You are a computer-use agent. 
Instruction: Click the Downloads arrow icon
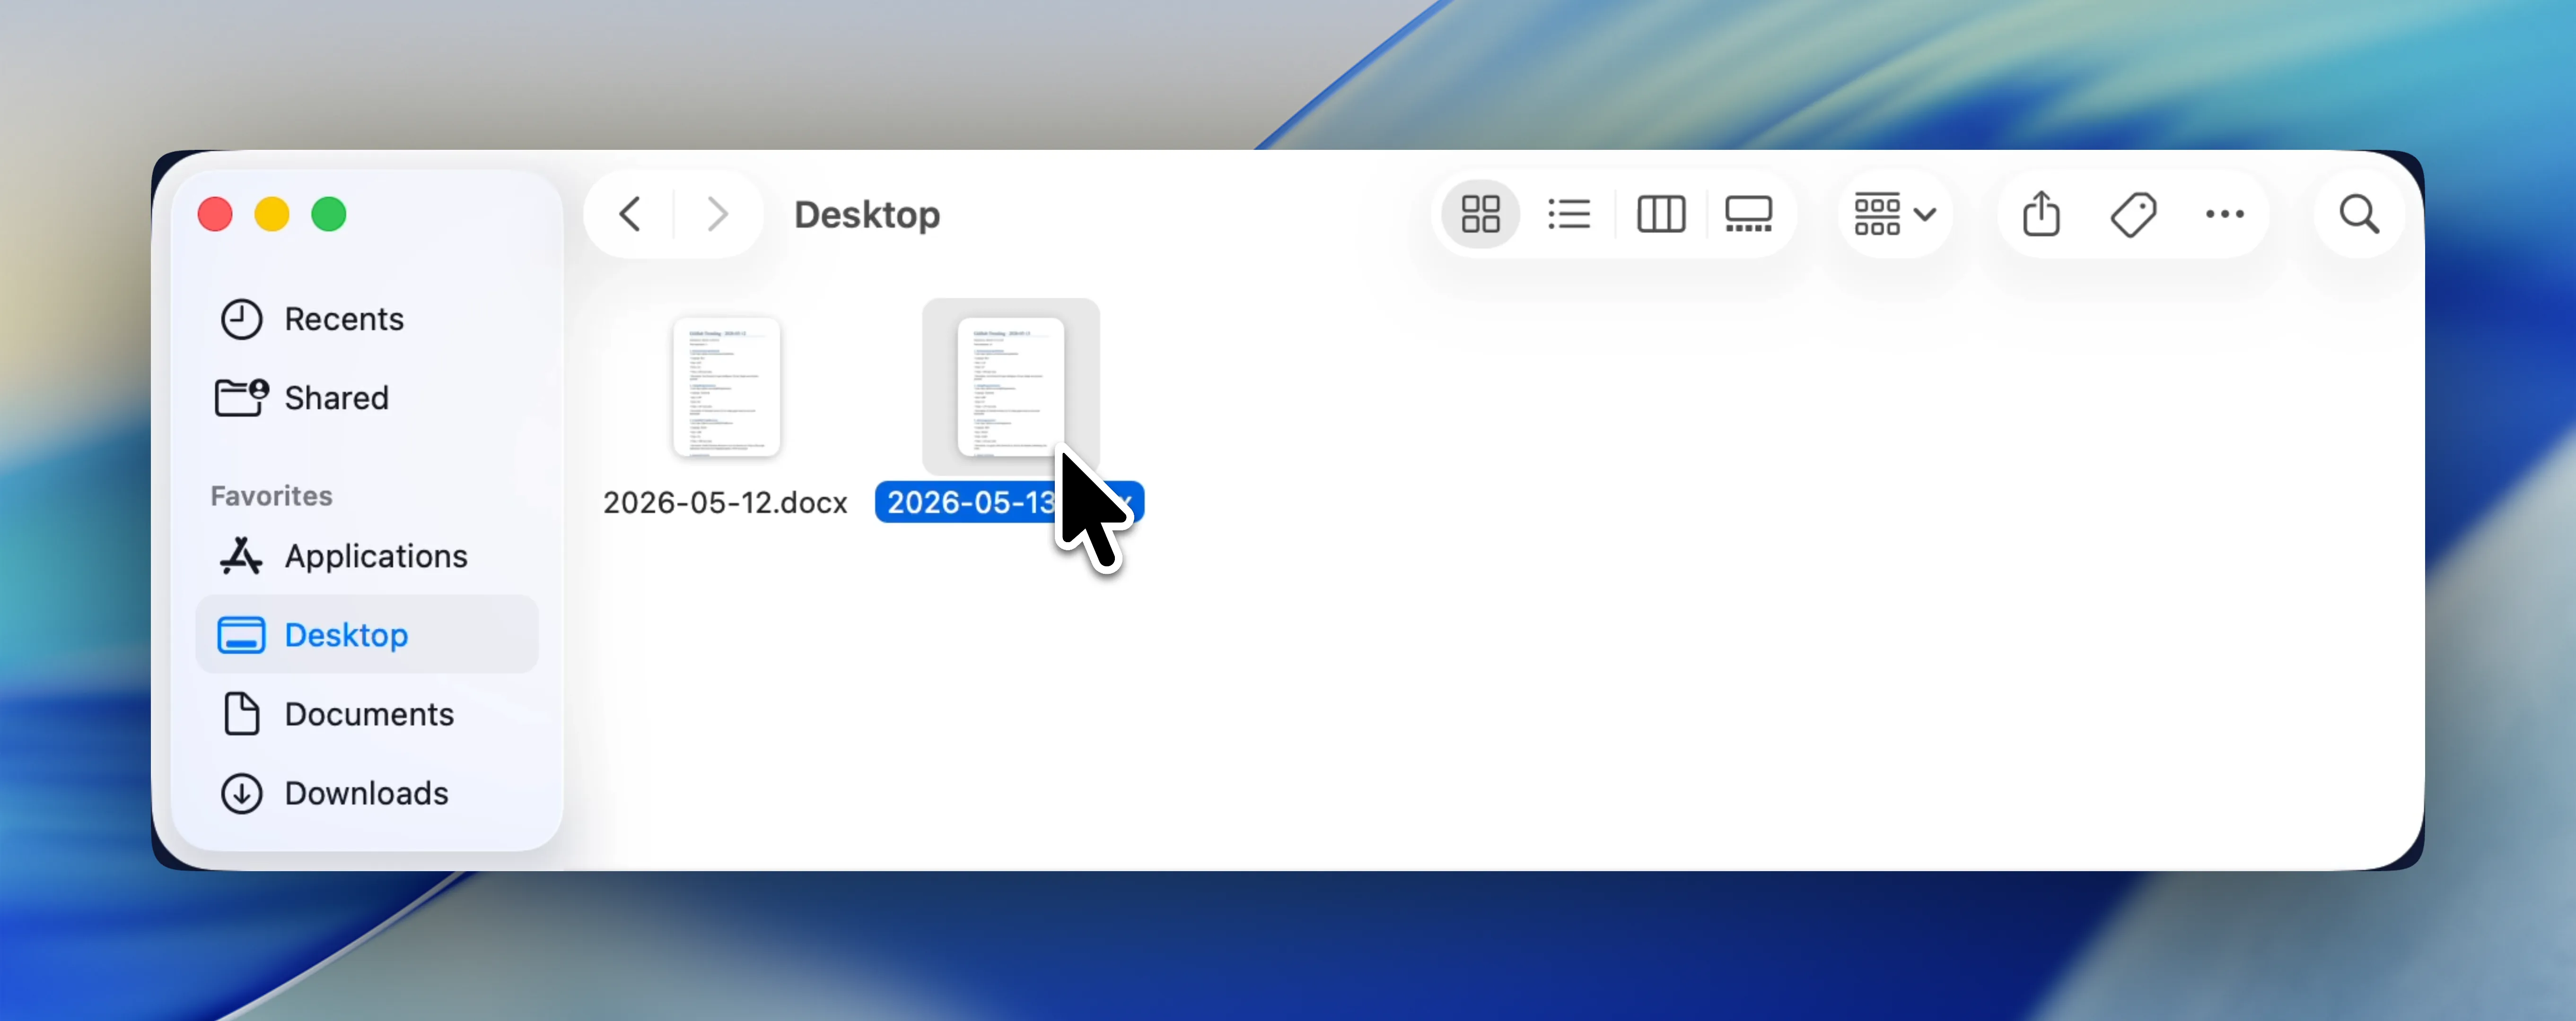pos(241,793)
